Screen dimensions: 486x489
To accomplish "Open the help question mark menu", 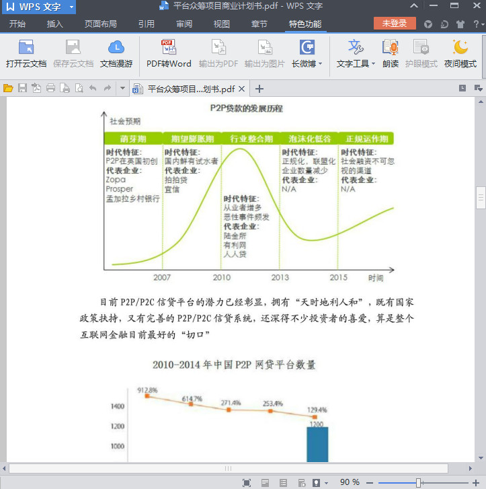I will pyautogui.click(x=478, y=24).
